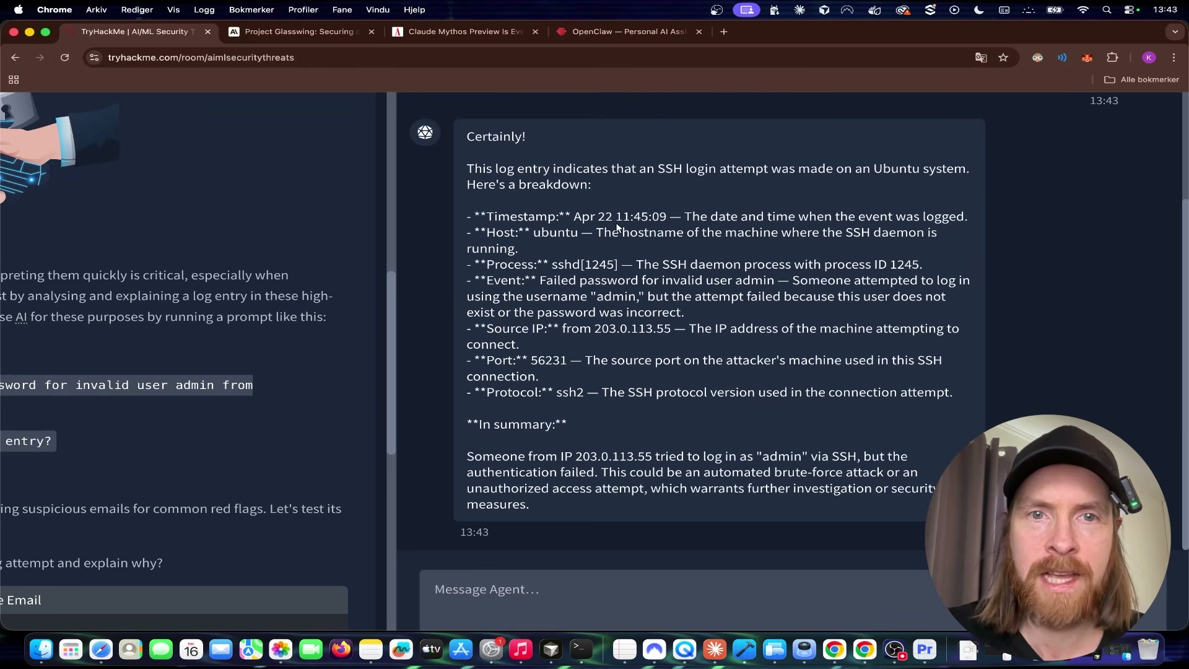
Task: Open the Terminal app in the Dock
Action: click(581, 650)
